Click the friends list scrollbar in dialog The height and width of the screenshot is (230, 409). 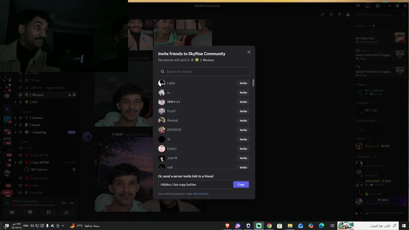(x=253, y=83)
